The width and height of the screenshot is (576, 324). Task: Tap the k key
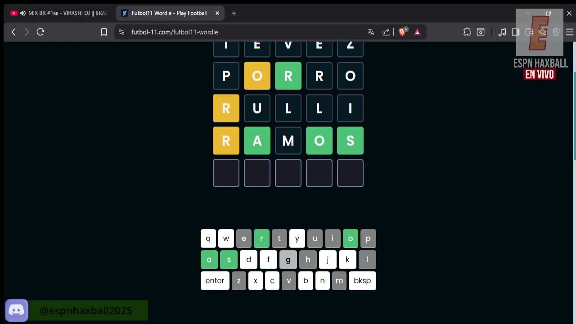pos(347,260)
